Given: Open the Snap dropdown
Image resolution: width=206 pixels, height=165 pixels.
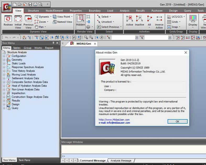Looking at the screenshot, I should click(180, 27).
